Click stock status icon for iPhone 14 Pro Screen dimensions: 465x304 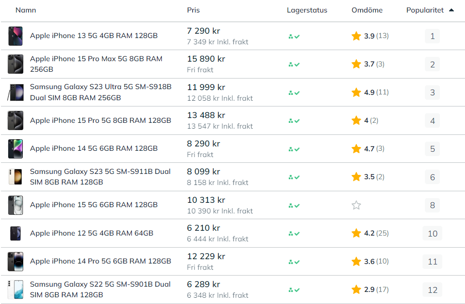click(294, 262)
